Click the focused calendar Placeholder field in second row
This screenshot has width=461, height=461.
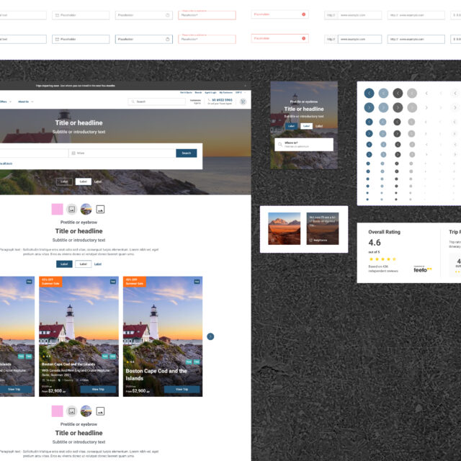click(81, 39)
